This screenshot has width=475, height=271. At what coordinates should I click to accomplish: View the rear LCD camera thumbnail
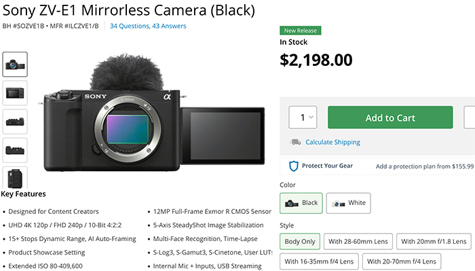click(15, 93)
